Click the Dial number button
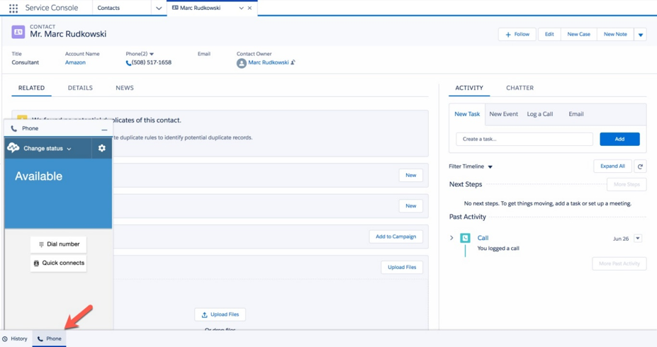This screenshot has width=657, height=347. (58, 244)
